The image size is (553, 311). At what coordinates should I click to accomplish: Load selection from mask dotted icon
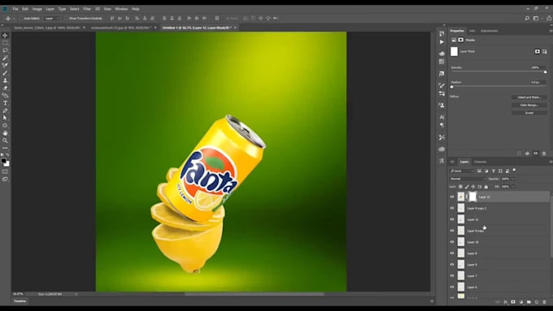(519, 153)
